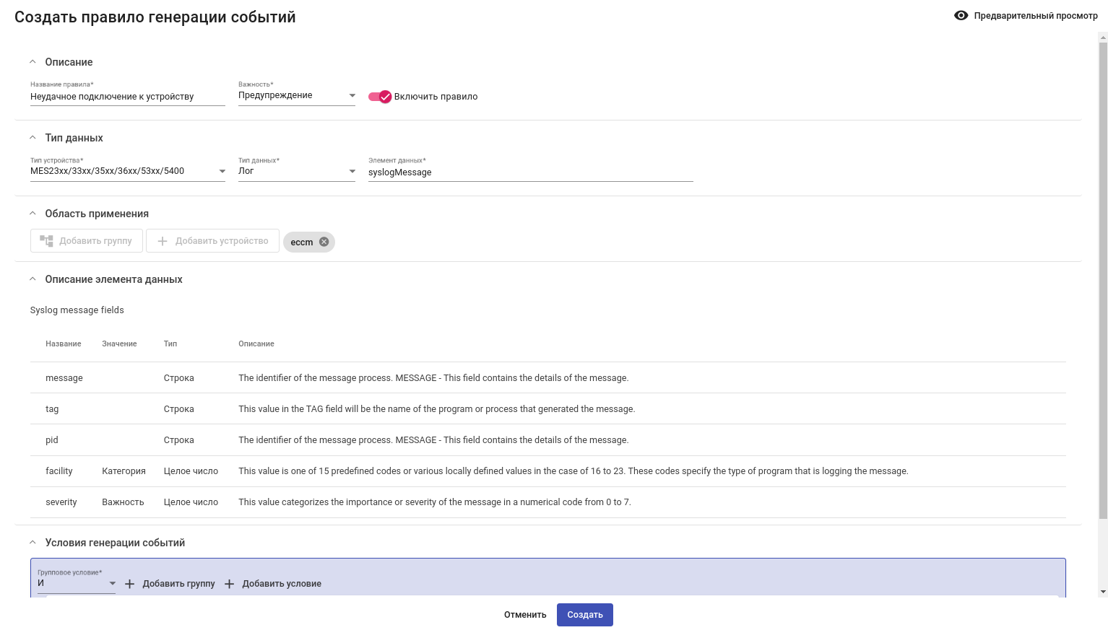Screen dimensions: 1108x630
Task: Click the group tree icon in Добавить группу
Action: tap(47, 241)
